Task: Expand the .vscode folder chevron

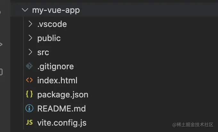Action: pos(30,24)
